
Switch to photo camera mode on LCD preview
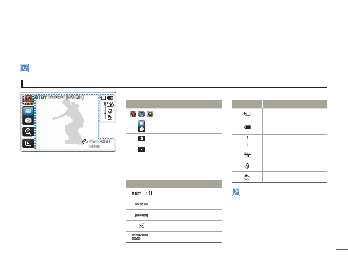click(x=28, y=120)
